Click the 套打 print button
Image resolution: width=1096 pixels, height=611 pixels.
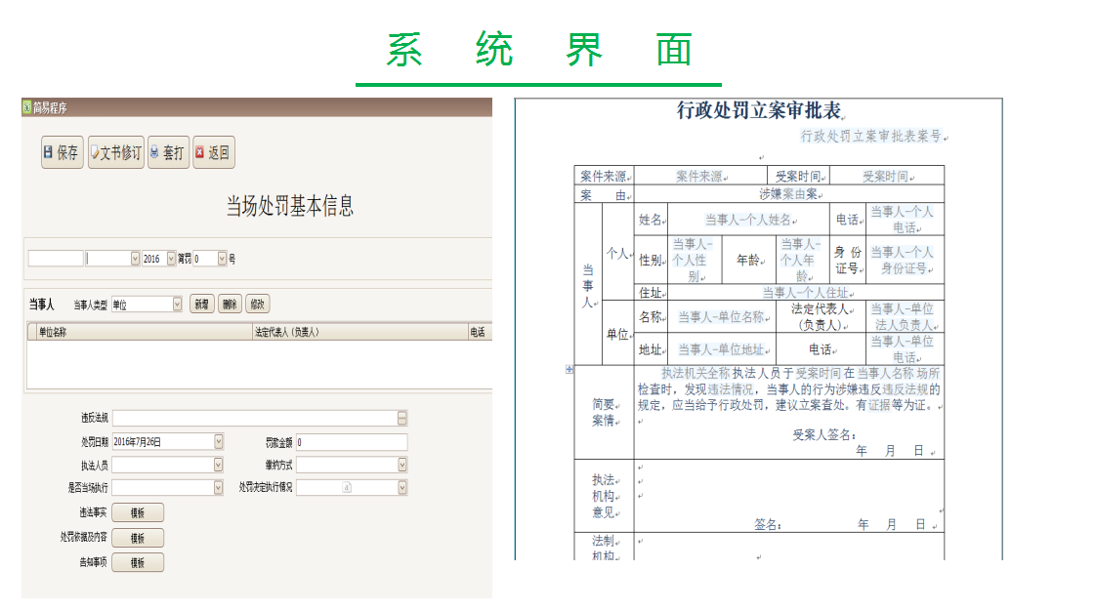pyautogui.click(x=168, y=153)
